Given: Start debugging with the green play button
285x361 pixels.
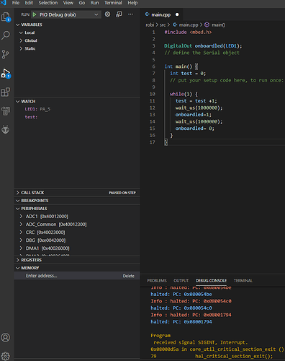Looking at the screenshot, I should pyautogui.click(x=35, y=14).
